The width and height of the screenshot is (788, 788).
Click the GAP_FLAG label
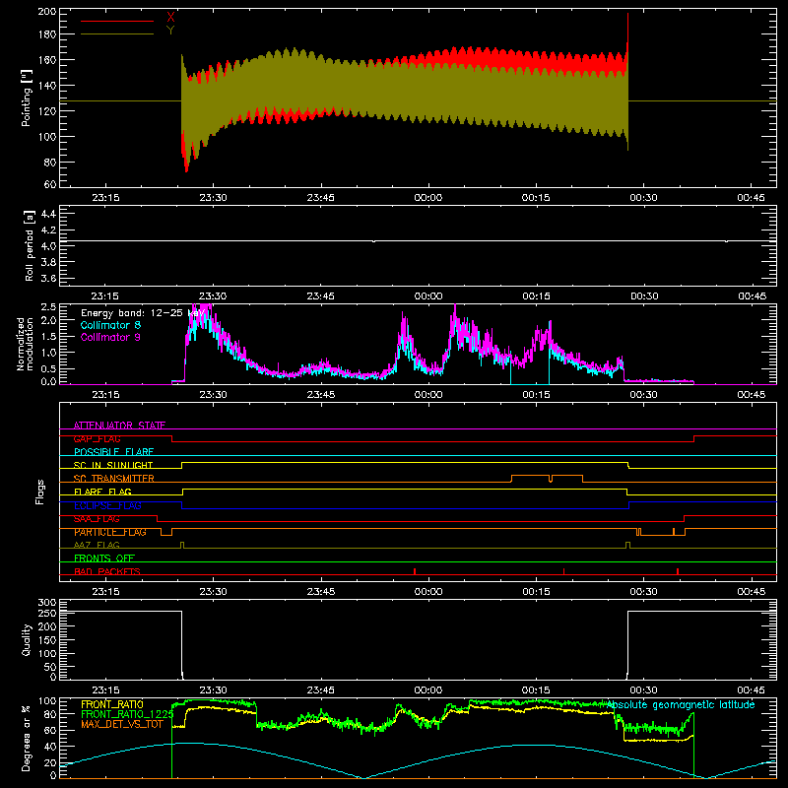pyautogui.click(x=97, y=438)
